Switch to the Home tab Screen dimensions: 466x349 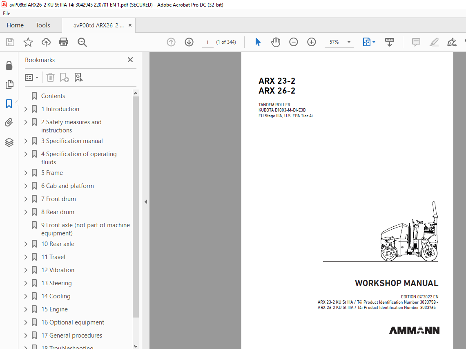pyautogui.click(x=15, y=25)
